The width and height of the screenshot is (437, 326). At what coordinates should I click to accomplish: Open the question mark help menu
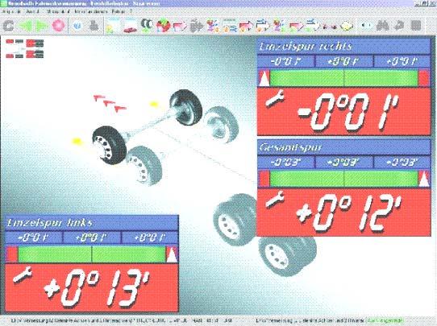(x=131, y=12)
